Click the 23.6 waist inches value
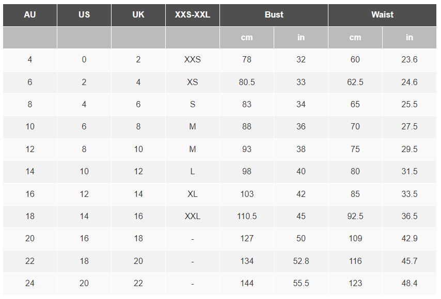The height and width of the screenshot is (299, 441). pyautogui.click(x=409, y=60)
